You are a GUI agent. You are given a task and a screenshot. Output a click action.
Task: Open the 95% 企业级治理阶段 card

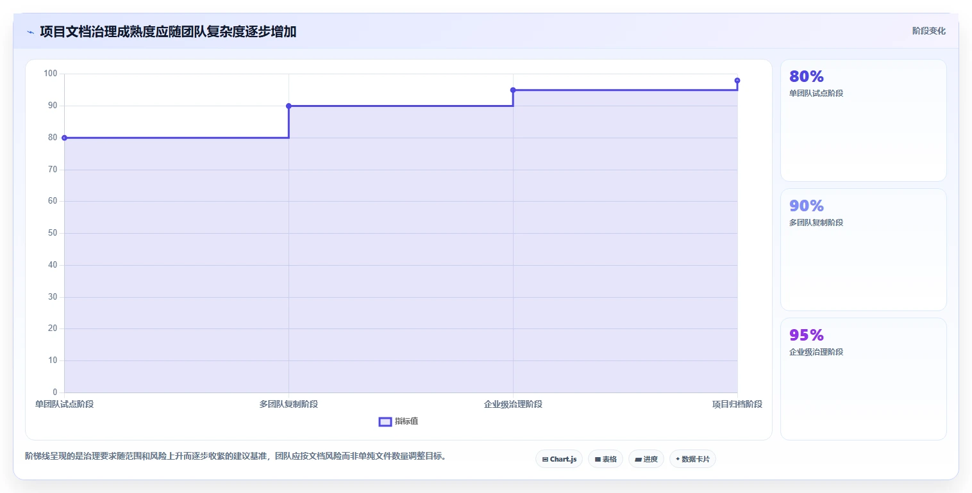point(863,379)
